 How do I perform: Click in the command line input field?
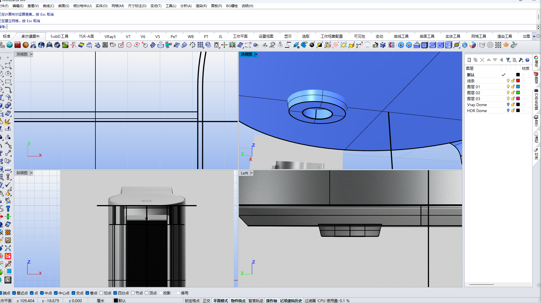pos(271,27)
